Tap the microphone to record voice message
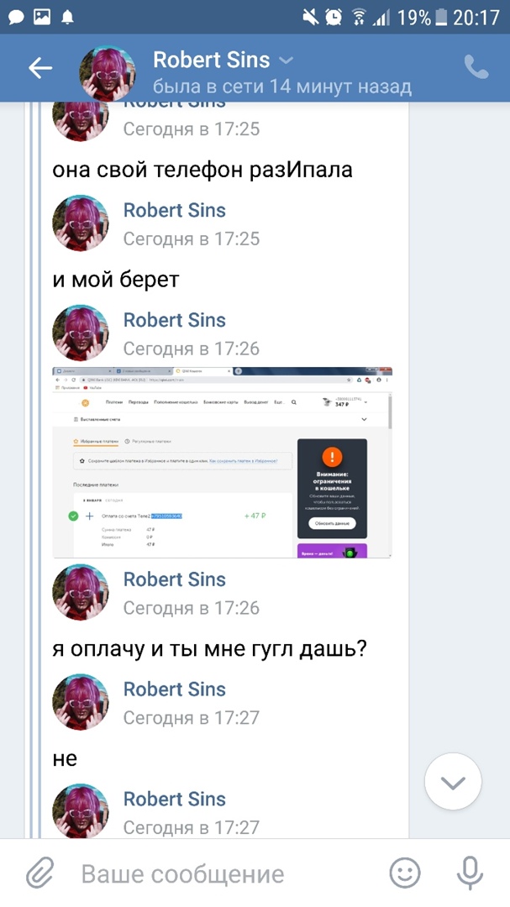 (x=470, y=873)
